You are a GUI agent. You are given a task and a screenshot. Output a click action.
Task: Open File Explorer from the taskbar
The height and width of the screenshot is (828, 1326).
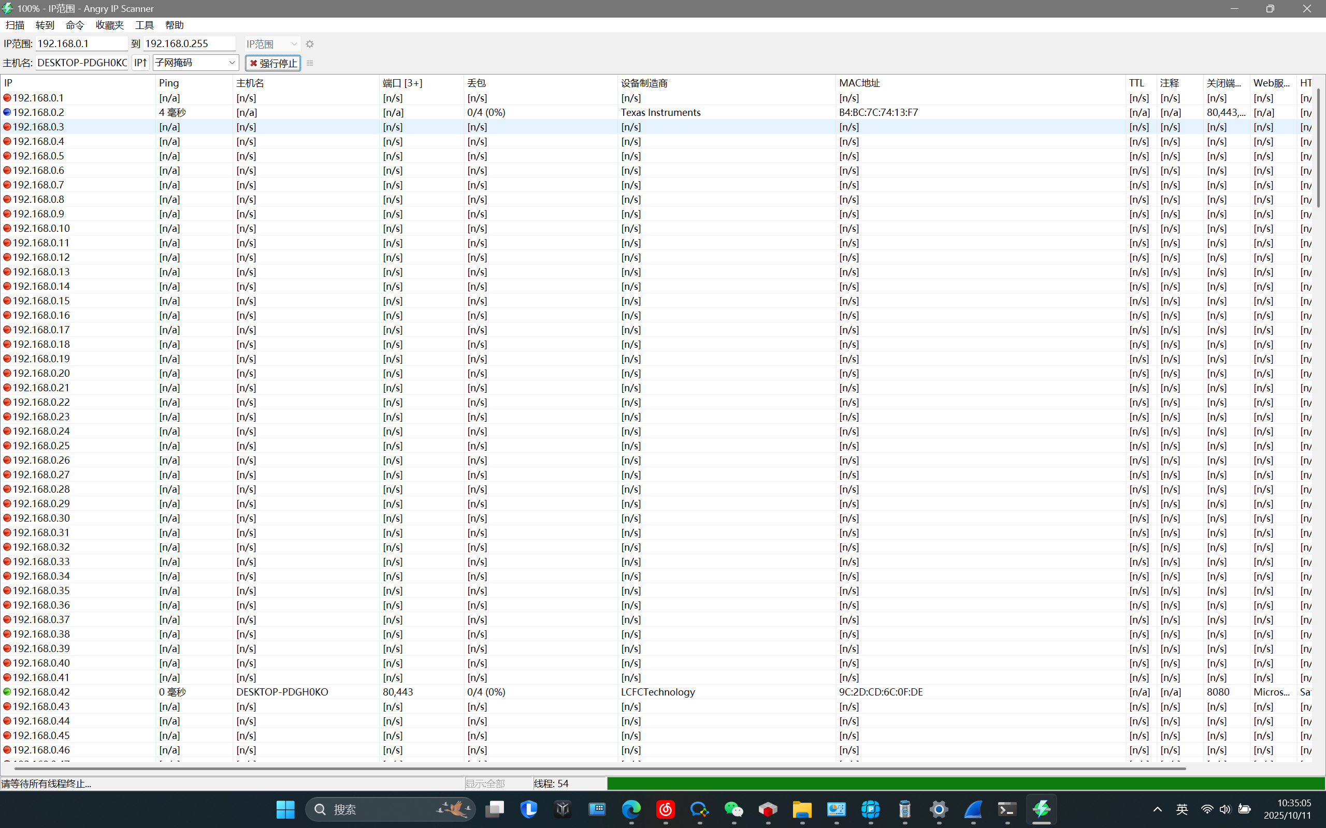pos(802,809)
